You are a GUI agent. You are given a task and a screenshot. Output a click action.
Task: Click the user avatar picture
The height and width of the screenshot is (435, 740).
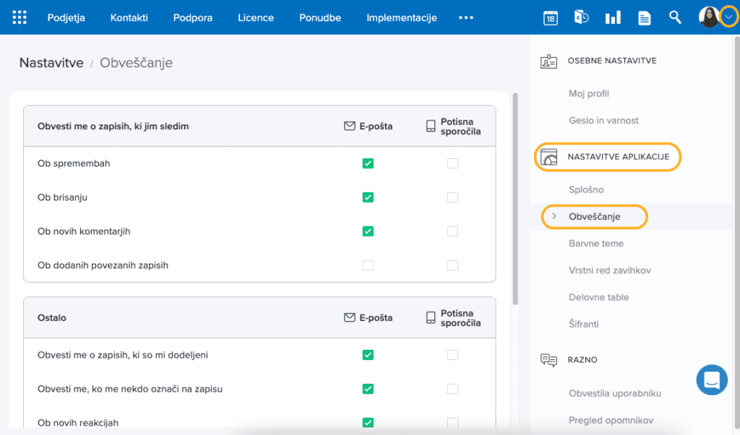pos(709,17)
